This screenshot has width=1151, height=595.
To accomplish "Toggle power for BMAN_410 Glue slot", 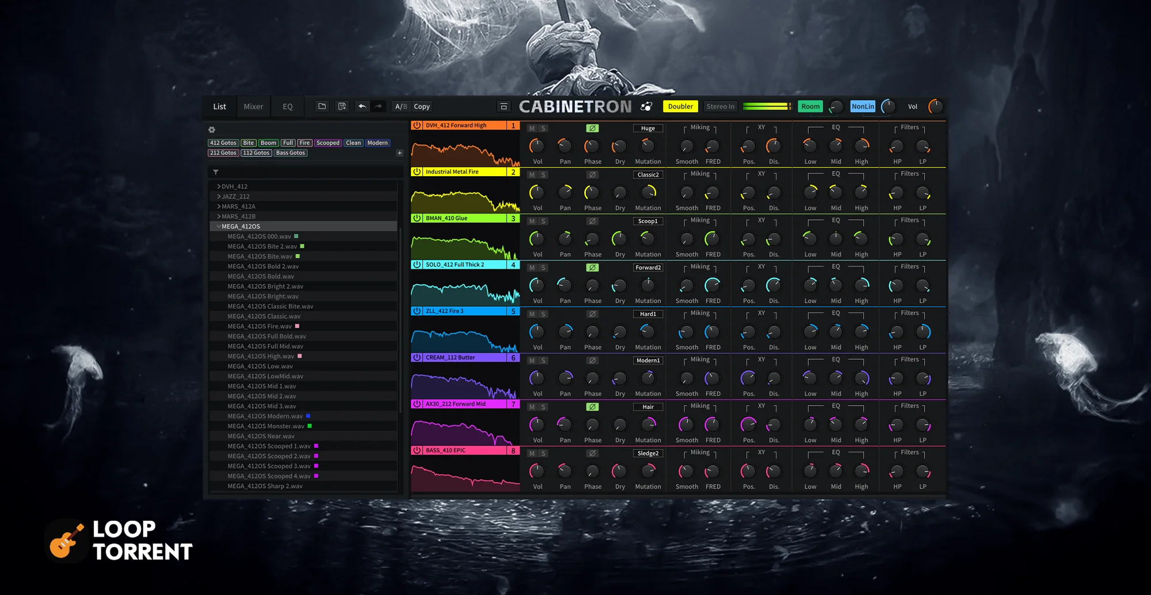I will [417, 218].
